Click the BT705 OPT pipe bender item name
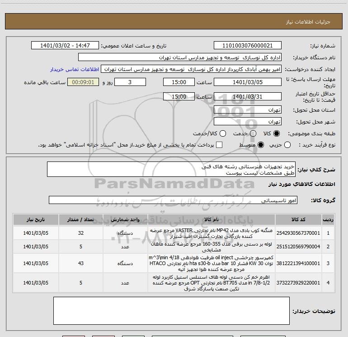 pos(212,283)
